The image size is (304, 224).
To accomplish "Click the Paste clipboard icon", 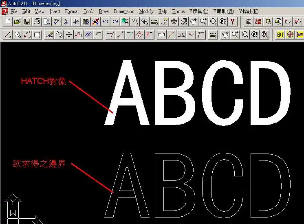I will pos(86,21).
